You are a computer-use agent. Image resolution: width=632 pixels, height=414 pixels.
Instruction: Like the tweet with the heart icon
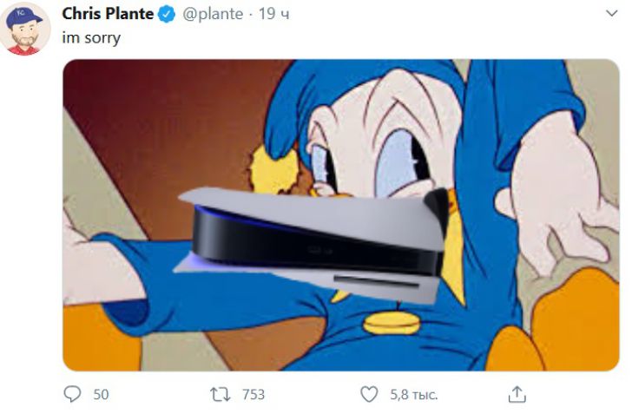click(369, 394)
